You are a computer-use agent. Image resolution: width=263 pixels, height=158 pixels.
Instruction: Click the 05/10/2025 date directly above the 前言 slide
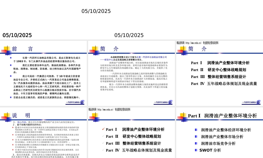[17, 35]
